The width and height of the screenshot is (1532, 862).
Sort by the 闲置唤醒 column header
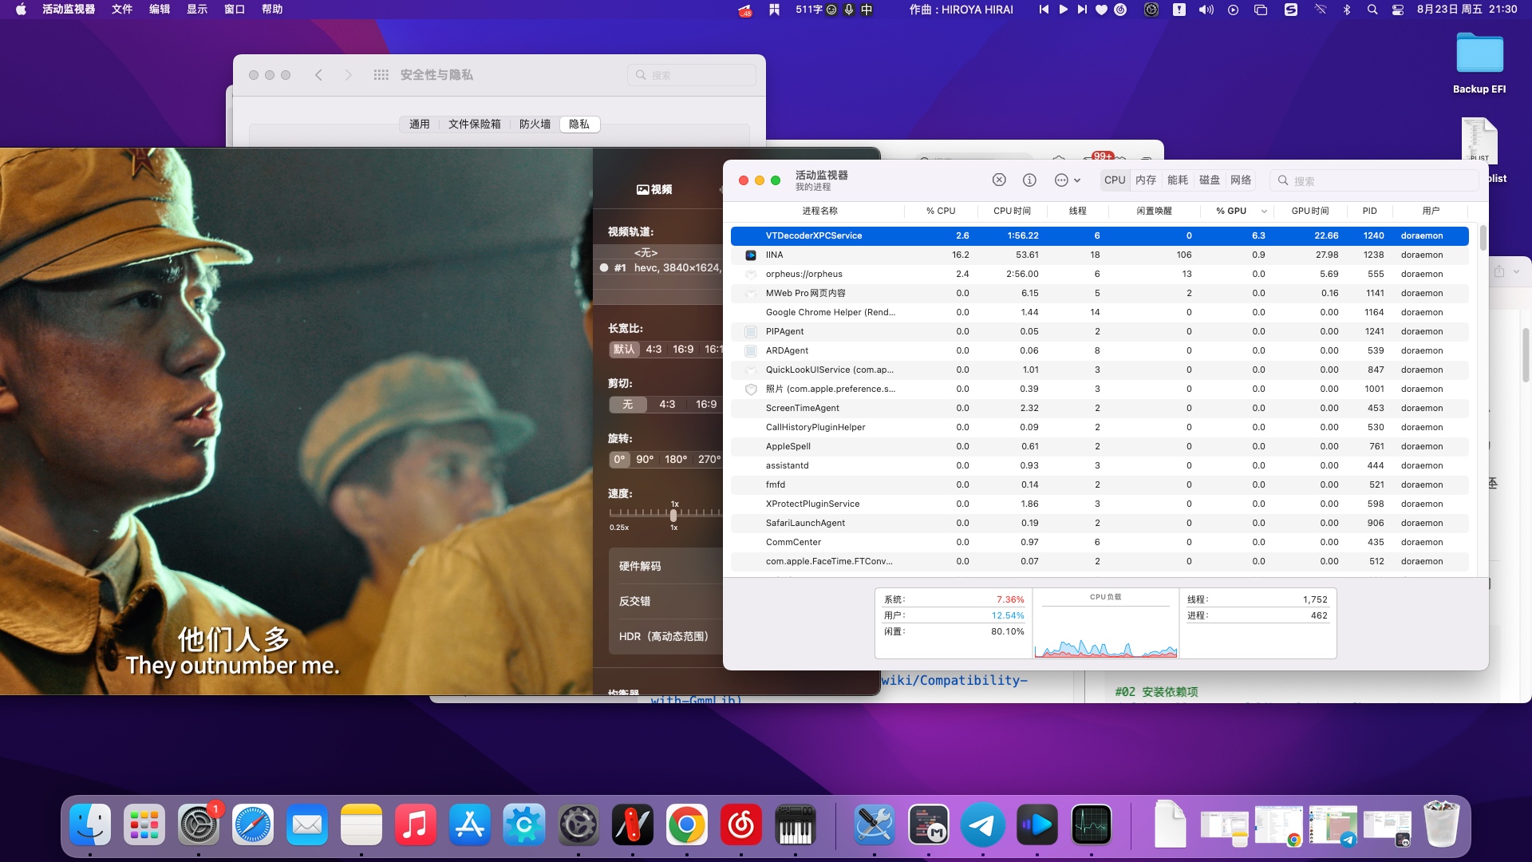pyautogui.click(x=1154, y=211)
